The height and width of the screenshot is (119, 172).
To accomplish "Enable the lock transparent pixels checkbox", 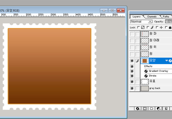I will click(138, 27).
